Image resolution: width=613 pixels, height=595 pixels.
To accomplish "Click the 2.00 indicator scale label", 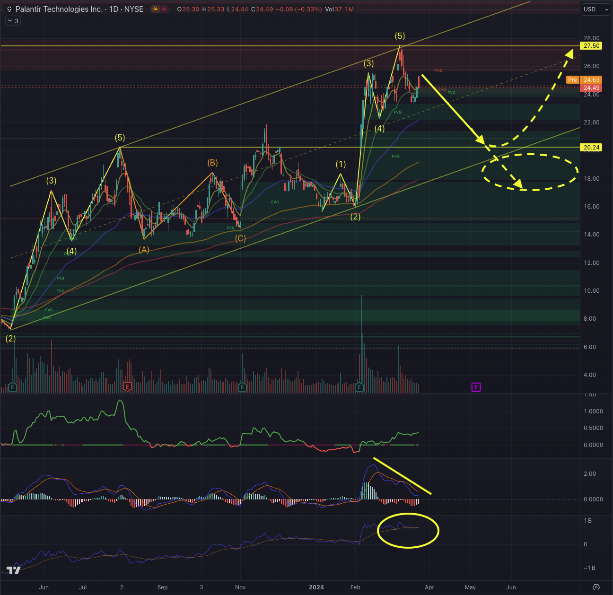I will click(x=590, y=474).
